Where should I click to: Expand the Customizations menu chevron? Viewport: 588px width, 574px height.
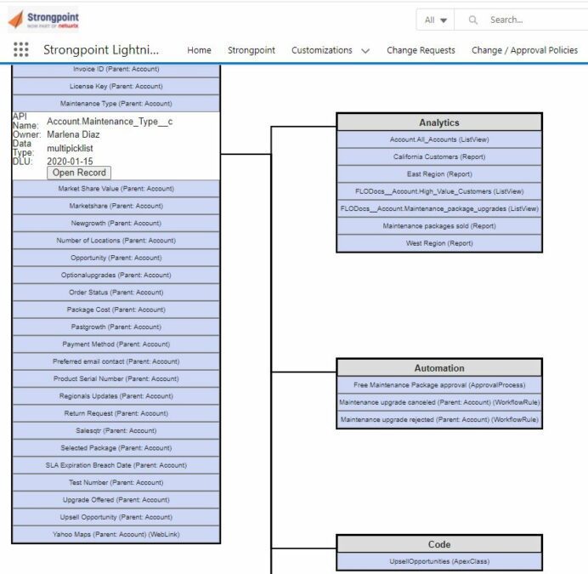click(365, 51)
